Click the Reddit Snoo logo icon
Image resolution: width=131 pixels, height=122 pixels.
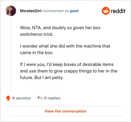(x=106, y=11)
